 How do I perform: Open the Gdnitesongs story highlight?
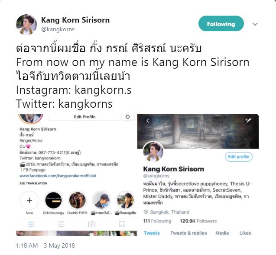pos(53,200)
